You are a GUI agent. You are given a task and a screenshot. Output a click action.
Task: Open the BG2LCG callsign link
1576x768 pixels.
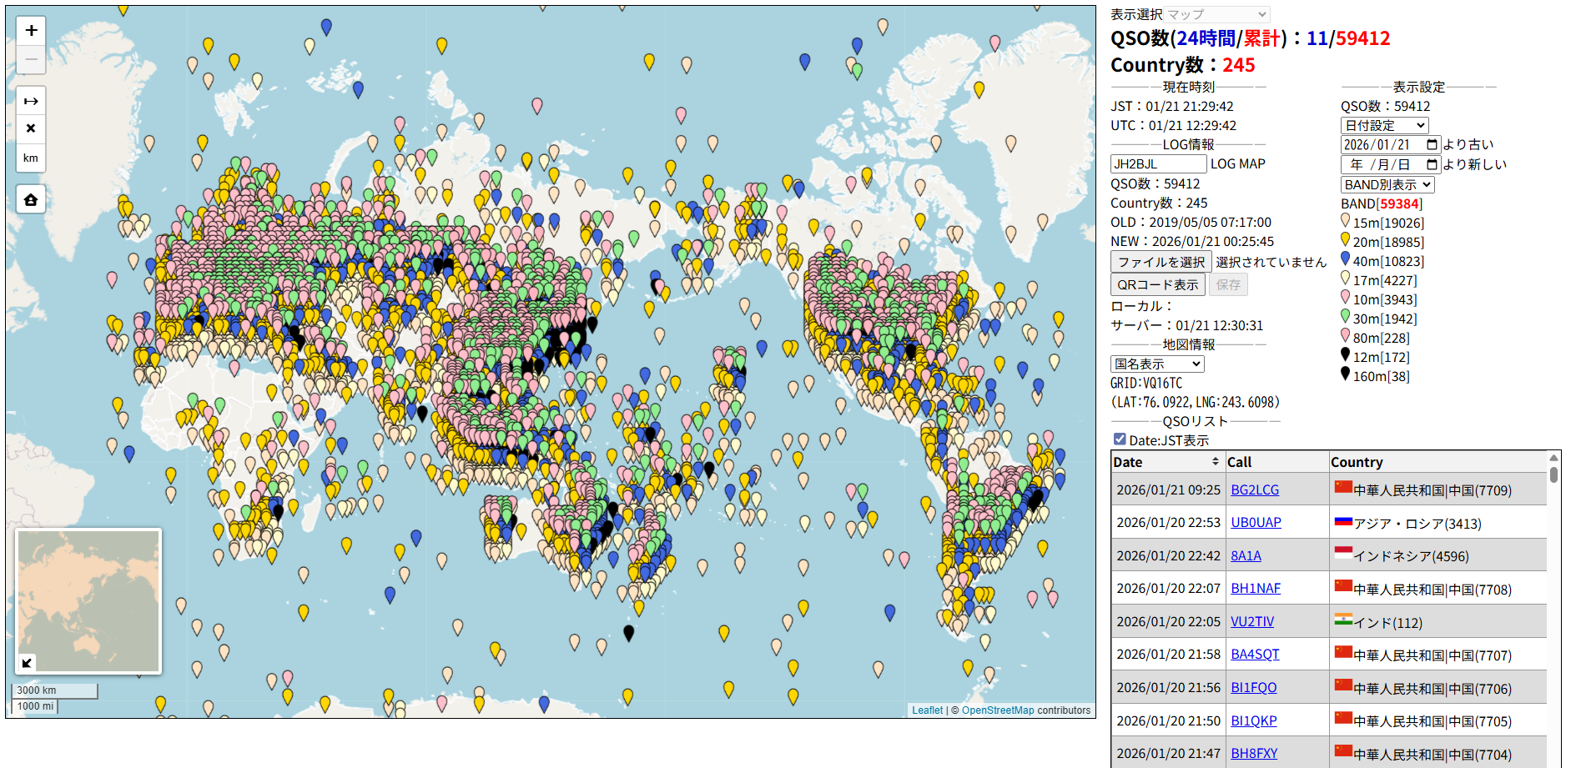coord(1254,490)
